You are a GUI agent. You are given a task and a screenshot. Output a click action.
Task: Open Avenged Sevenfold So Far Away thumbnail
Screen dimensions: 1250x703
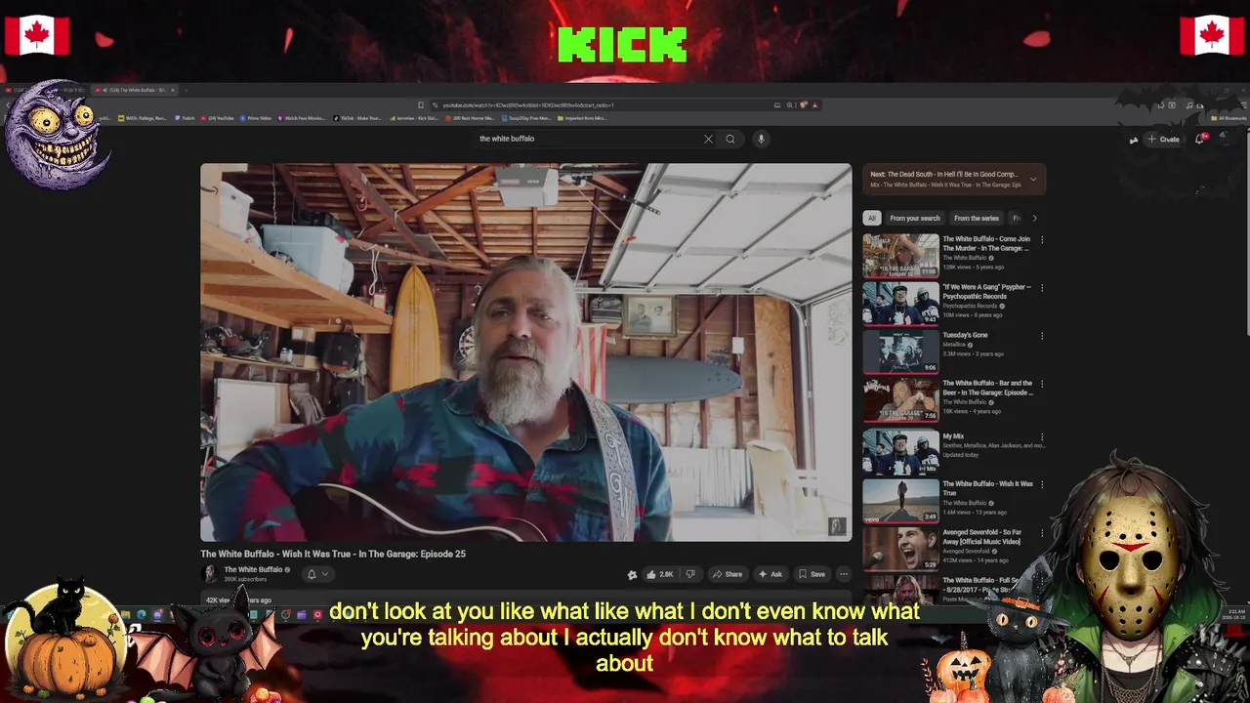click(x=900, y=550)
